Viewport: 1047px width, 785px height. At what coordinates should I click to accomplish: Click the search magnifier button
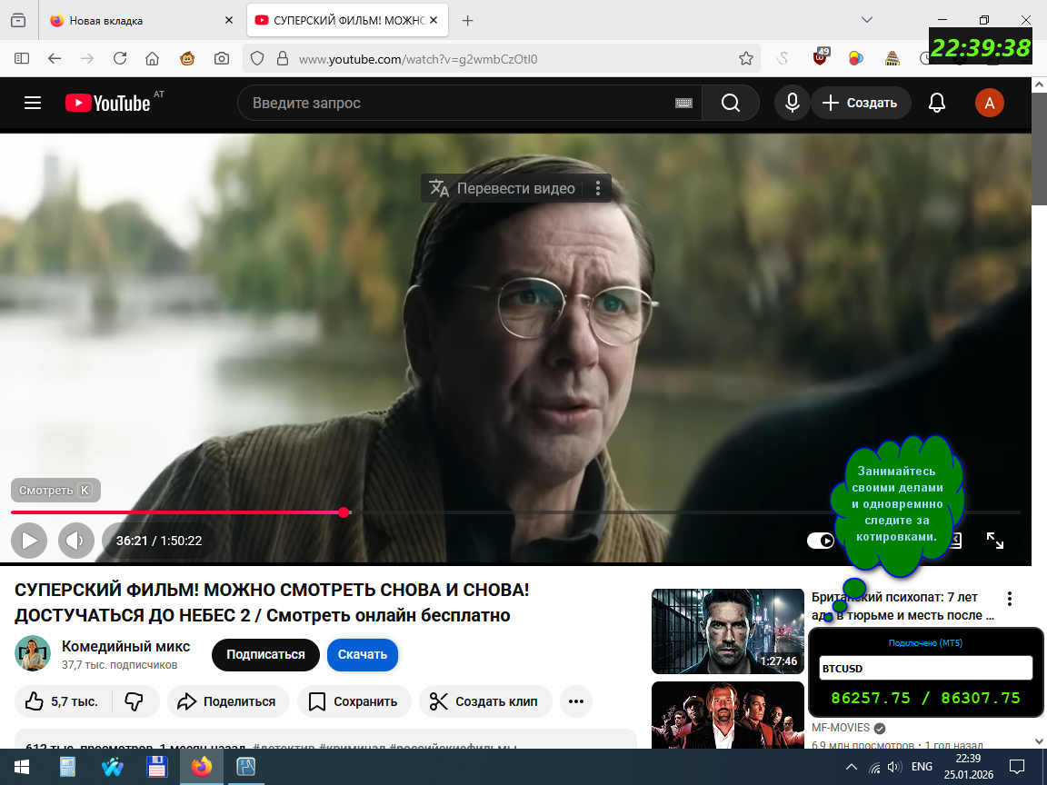731,103
